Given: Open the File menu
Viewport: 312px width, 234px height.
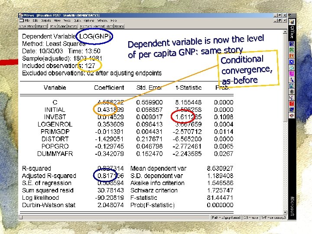Looking at the screenshot, I should (27, 20).
